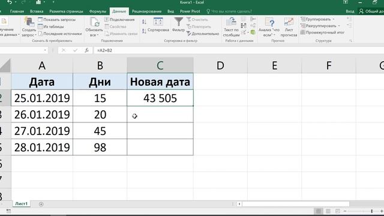Open the Разметка страницы tab
Screen dimensions: 384x216
click(66, 11)
